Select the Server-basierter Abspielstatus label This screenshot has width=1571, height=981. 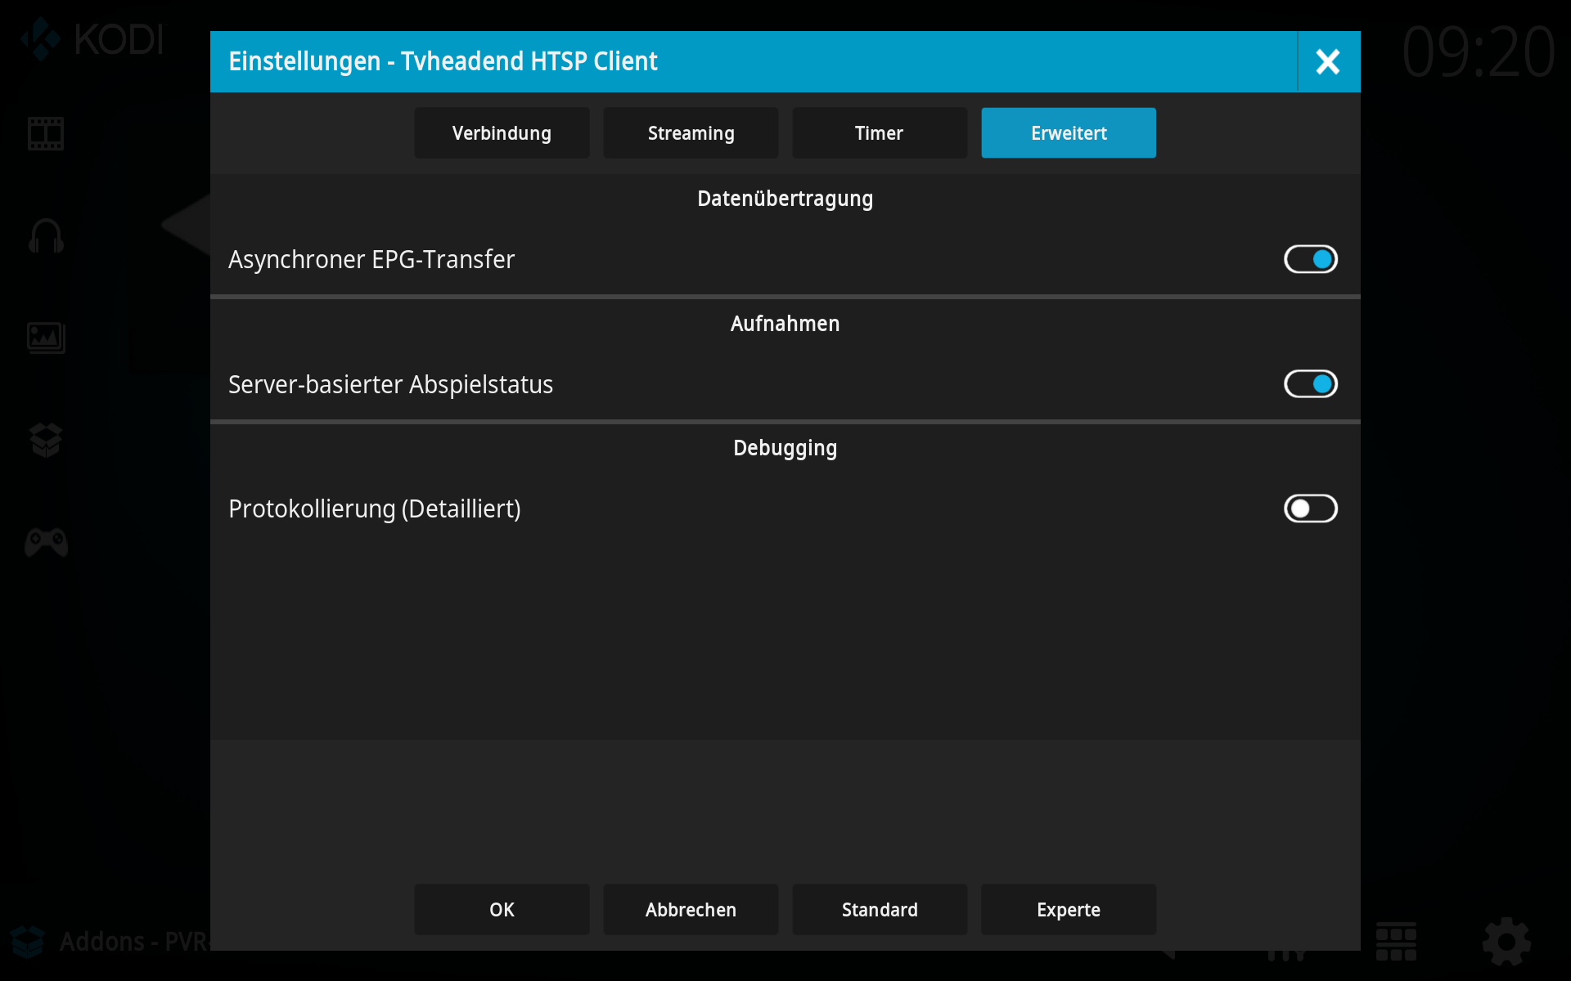(x=390, y=384)
